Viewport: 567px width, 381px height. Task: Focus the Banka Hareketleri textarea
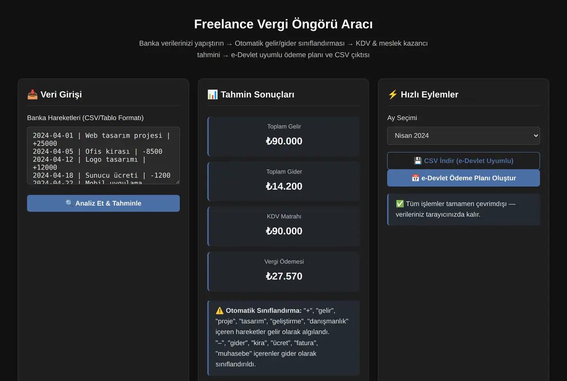103,156
